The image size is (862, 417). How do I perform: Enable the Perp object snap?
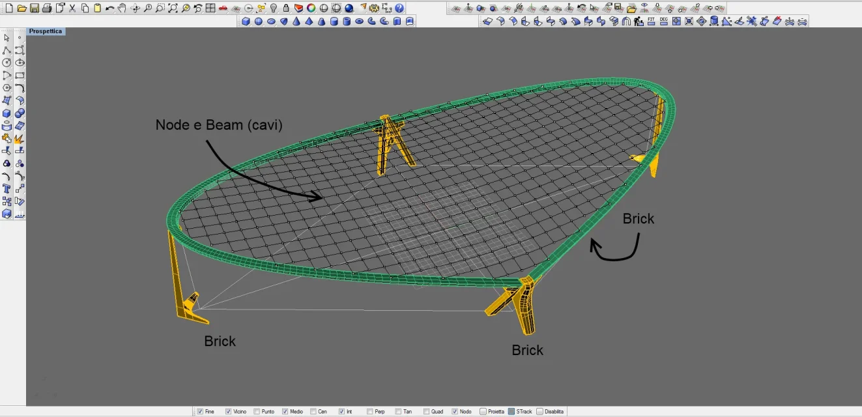[370, 412]
